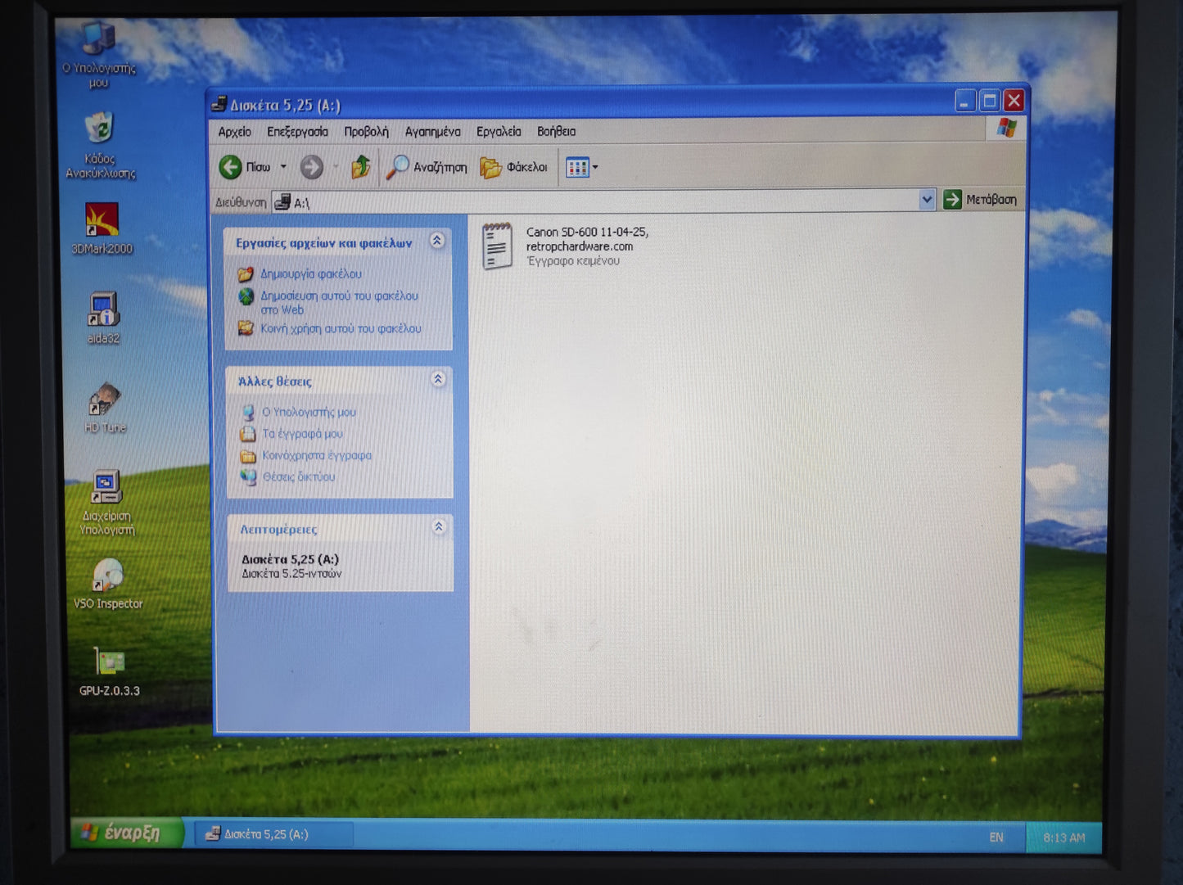Click the Δημιουργία φακέλου link
Viewport: 1183px width, 885px height.
310,274
